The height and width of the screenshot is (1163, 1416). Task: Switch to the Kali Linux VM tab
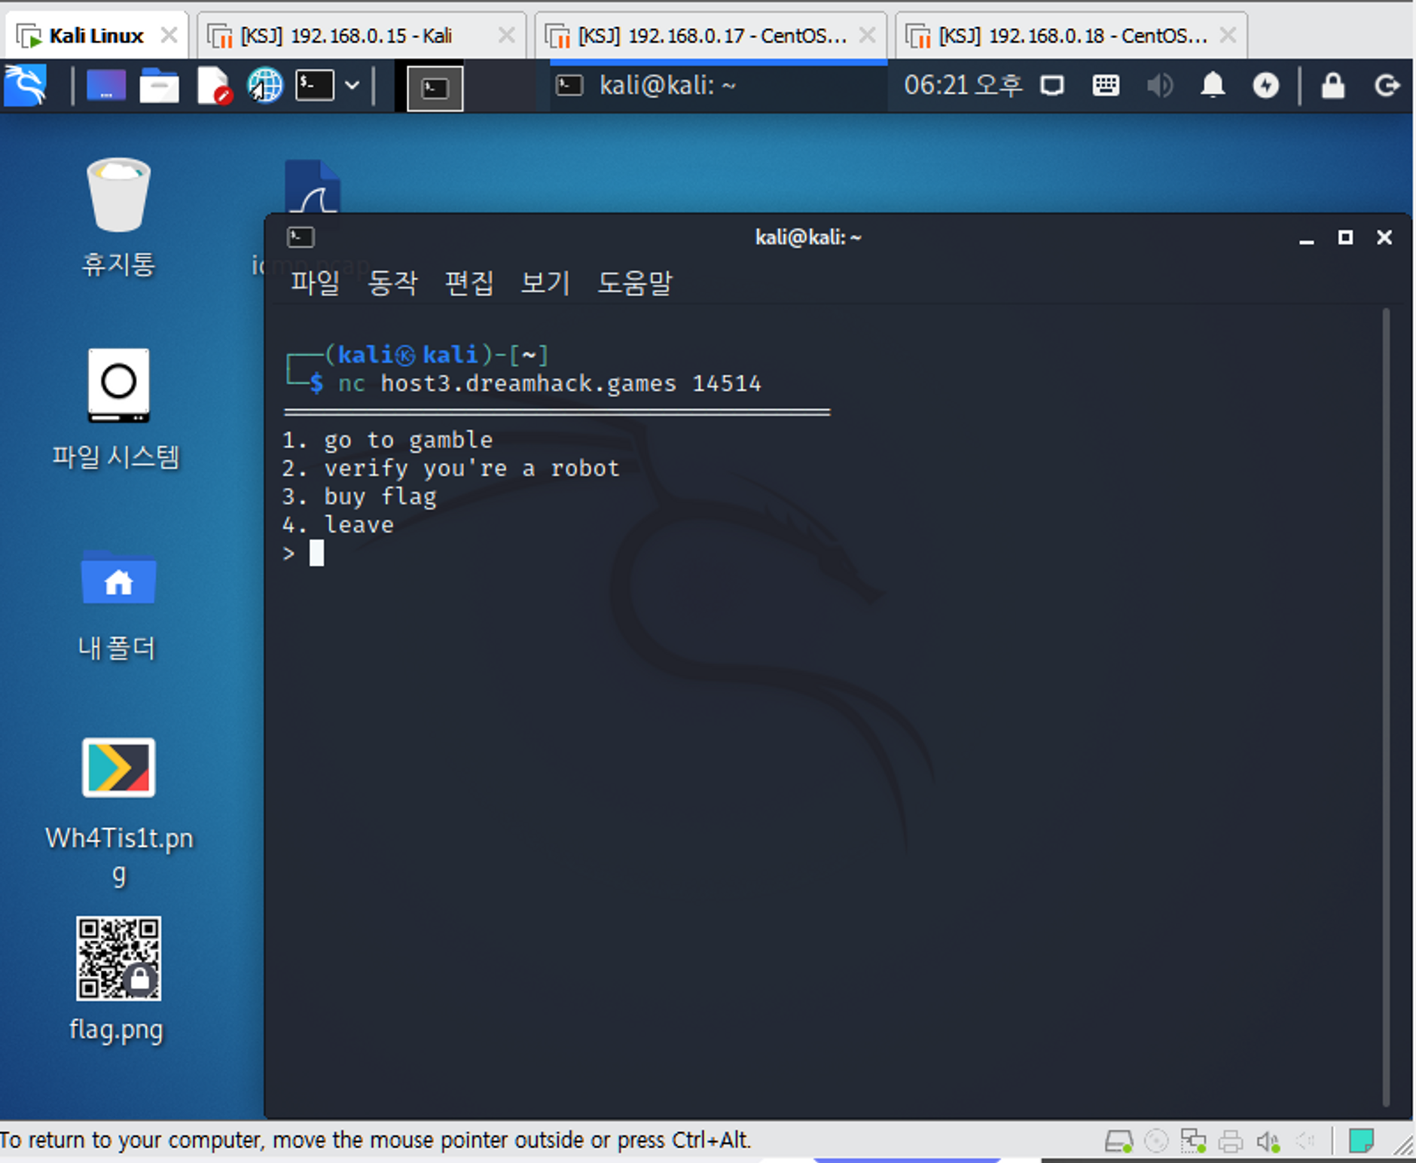(96, 35)
